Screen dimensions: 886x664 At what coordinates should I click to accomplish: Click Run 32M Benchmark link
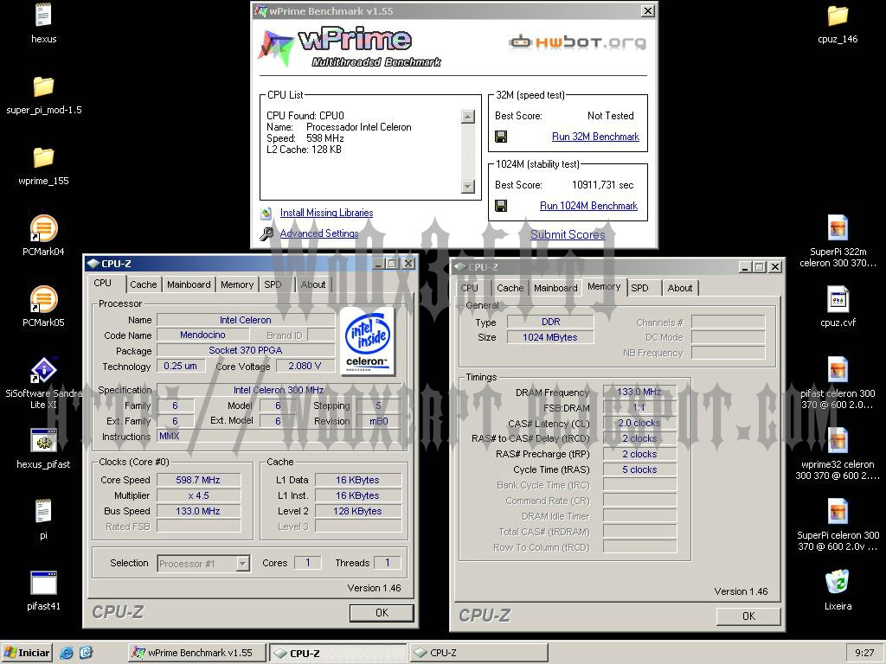[x=595, y=137]
